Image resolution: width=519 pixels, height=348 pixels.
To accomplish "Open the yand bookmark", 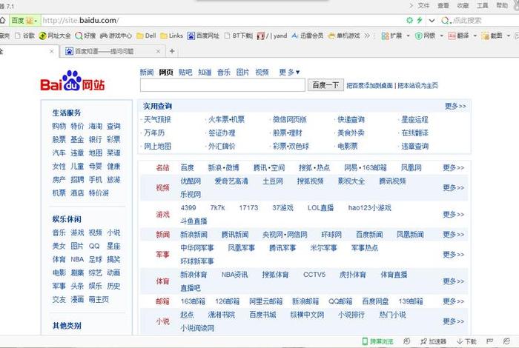I will coord(272,36).
